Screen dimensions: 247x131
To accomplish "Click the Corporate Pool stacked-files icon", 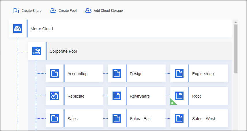I will (37, 51).
